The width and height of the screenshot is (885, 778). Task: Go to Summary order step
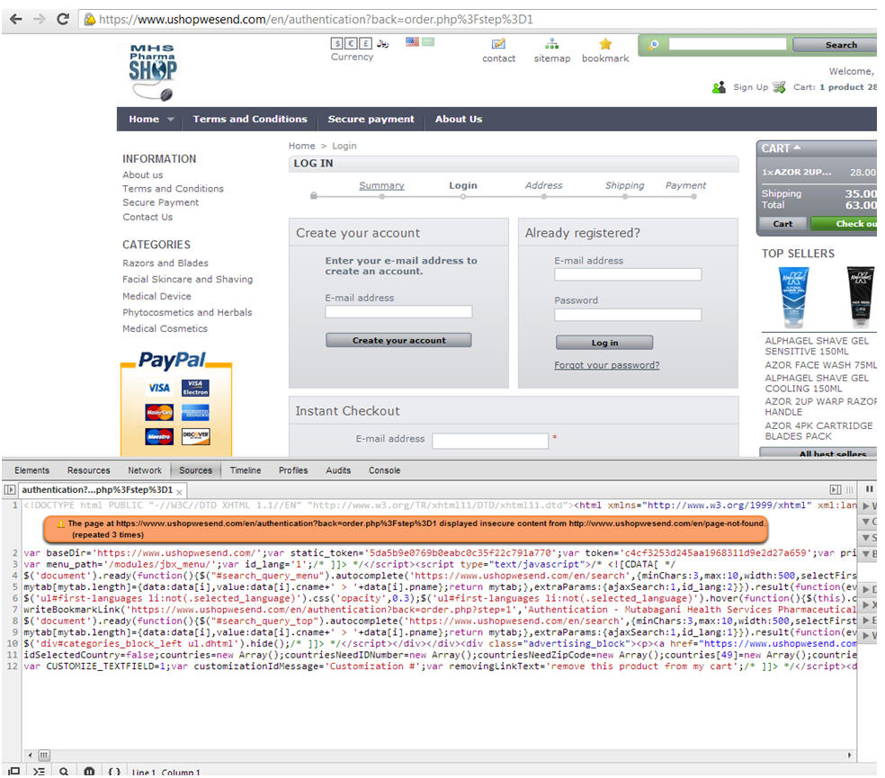381,186
